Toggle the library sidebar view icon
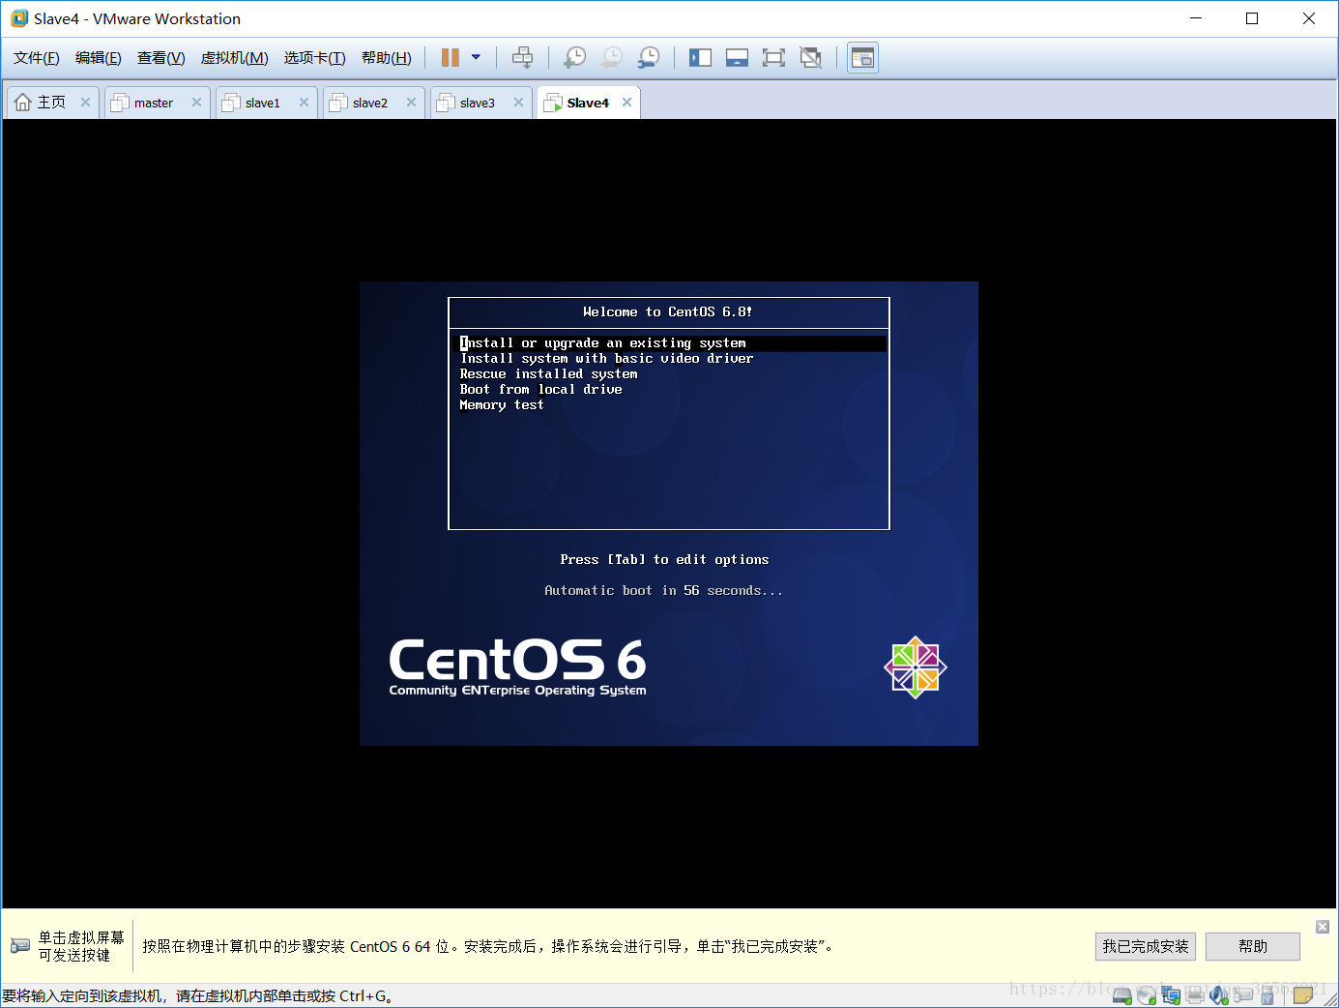 pos(700,58)
